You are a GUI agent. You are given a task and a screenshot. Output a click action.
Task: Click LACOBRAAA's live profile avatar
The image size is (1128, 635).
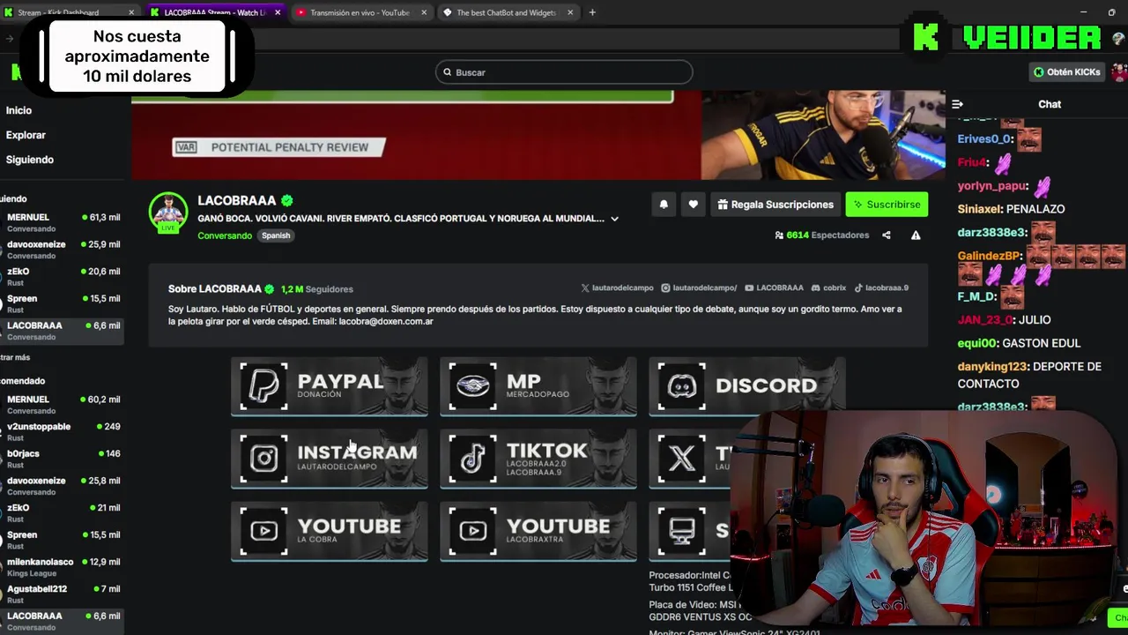point(167,212)
